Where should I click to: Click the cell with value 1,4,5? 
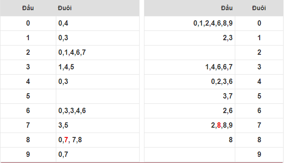[x=97, y=67]
